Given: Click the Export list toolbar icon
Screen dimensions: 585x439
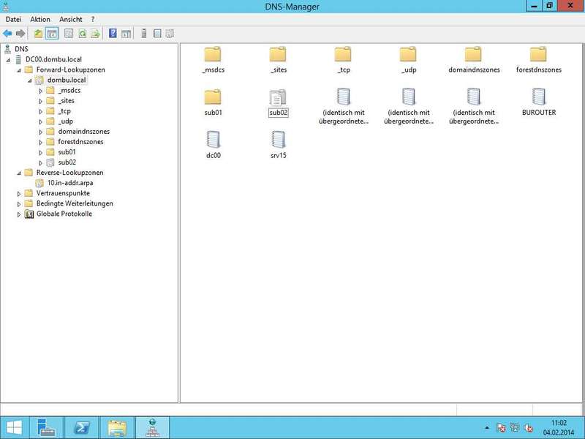Looking at the screenshot, I should [95, 34].
